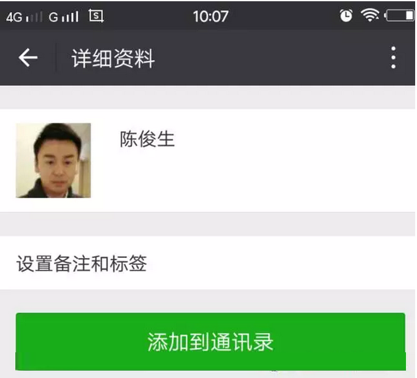Tap the back arrow icon
Screen dimensions: 417x378
coord(28,58)
